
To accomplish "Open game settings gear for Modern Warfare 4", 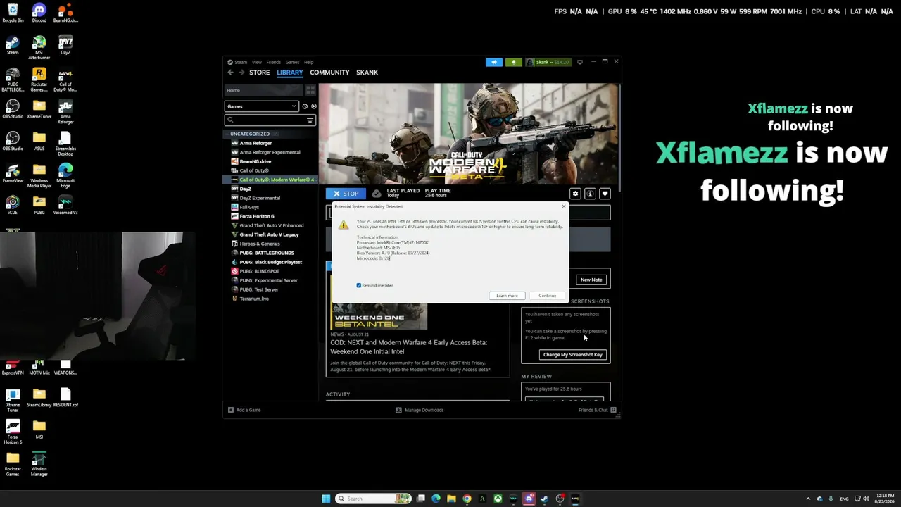I will pos(575,194).
